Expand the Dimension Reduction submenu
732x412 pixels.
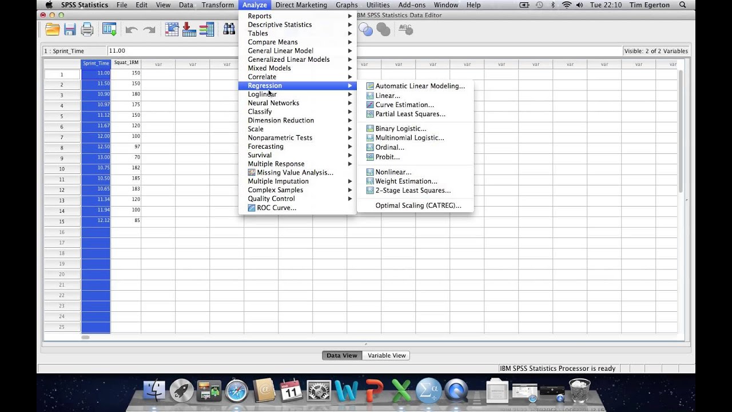click(297, 120)
